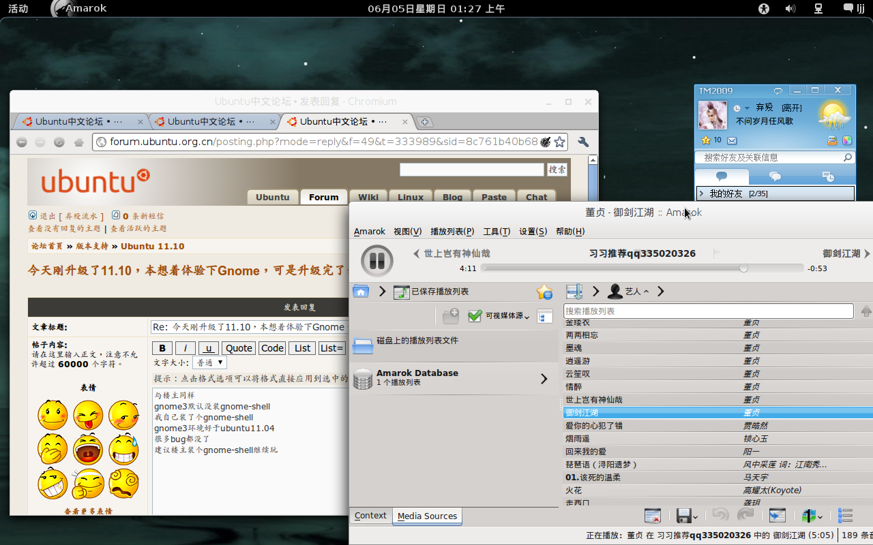Toggle underline with the u button
The image size is (873, 545).
click(x=209, y=348)
